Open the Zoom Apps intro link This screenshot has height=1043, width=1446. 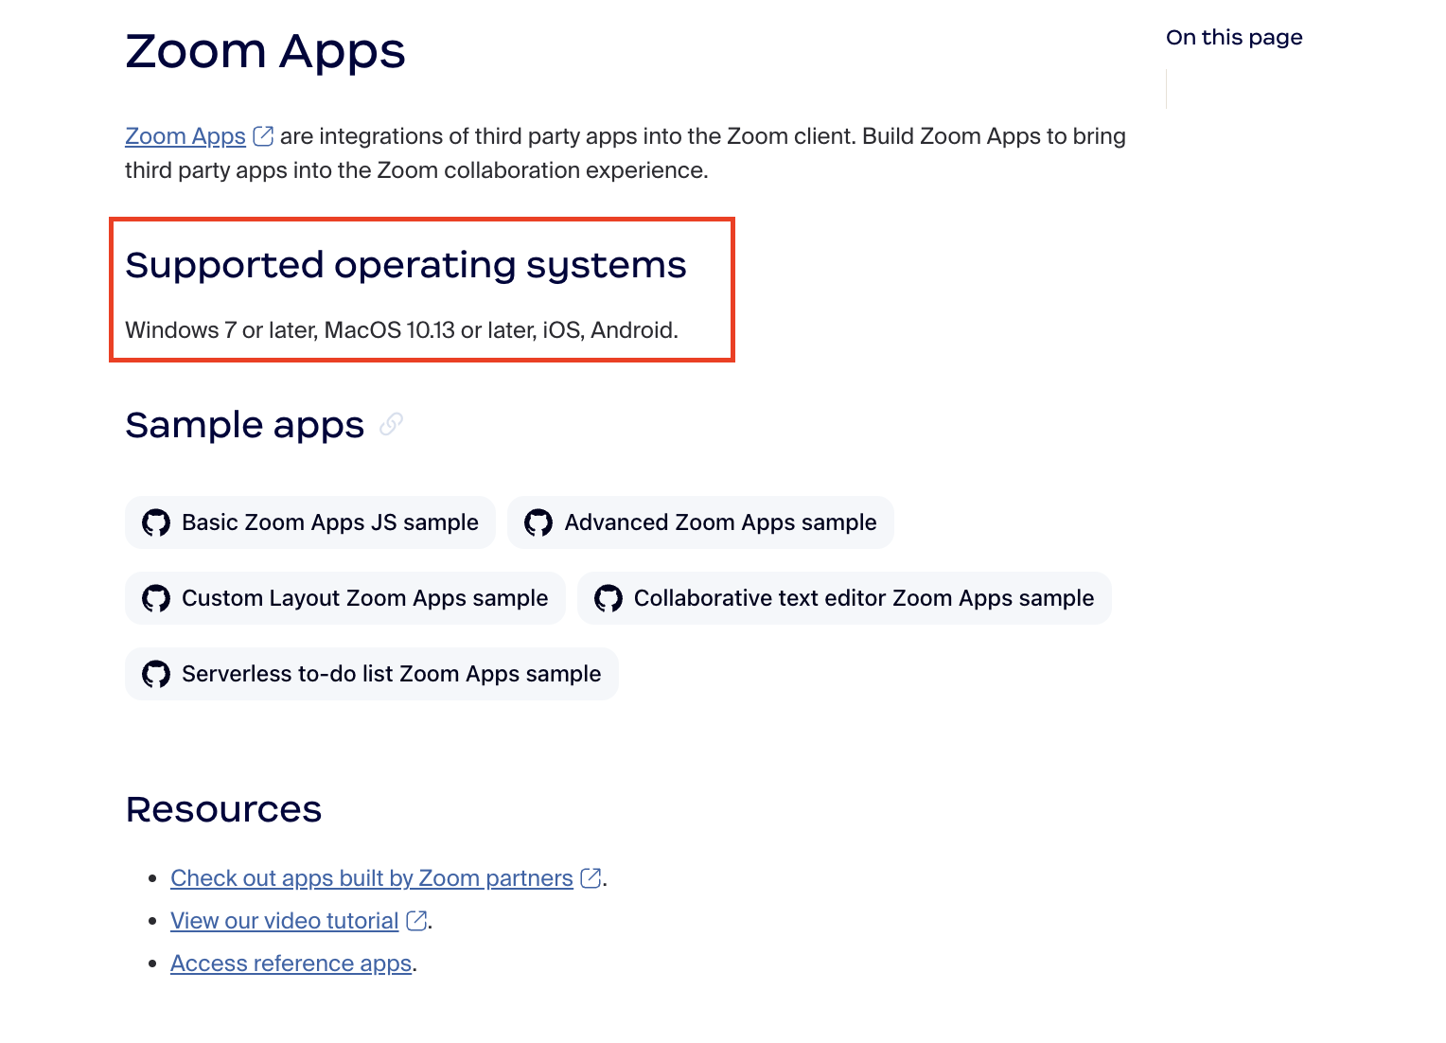coord(185,136)
